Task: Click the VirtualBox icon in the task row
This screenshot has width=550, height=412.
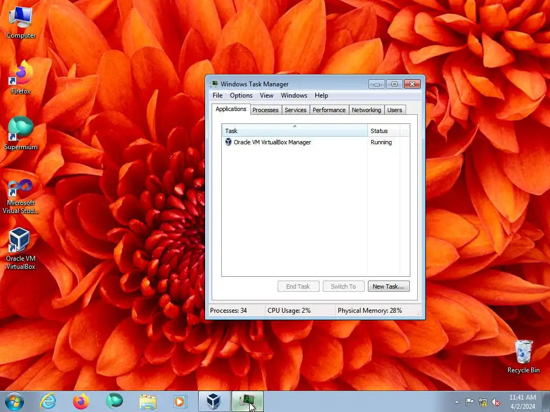Action: click(x=228, y=142)
